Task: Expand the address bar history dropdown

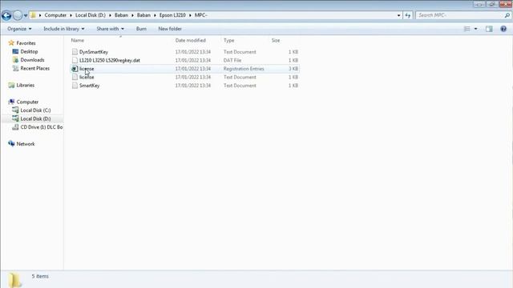Action: pos(398,15)
